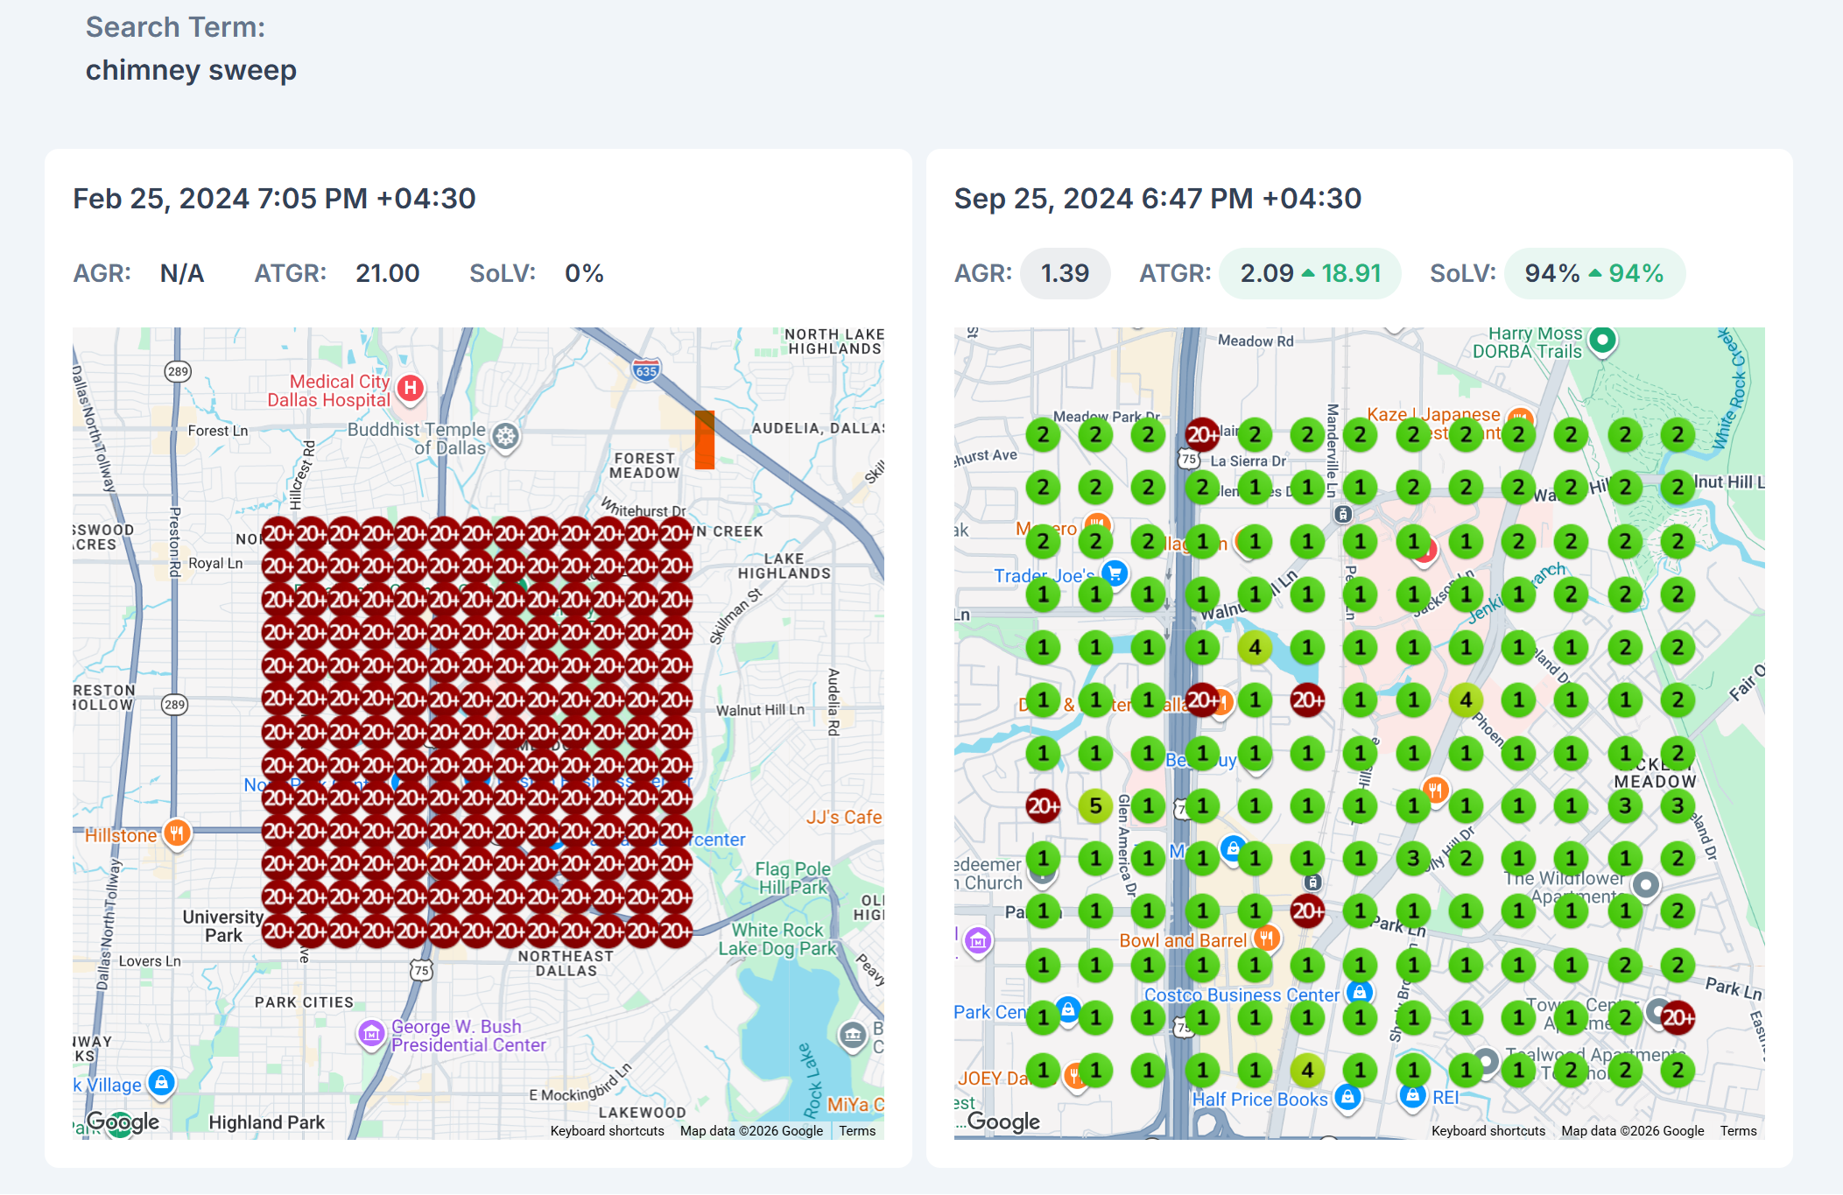Open the Bowl and Barrel restaurant pin
This screenshot has height=1195, width=1843.
(x=1266, y=939)
